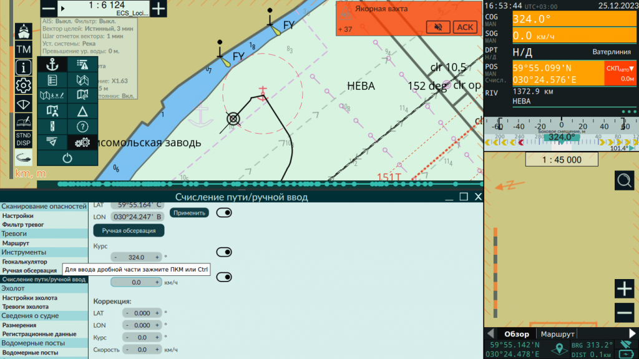Increase main chart scale with plus button
This screenshot has width=639, height=359.
pos(159,8)
